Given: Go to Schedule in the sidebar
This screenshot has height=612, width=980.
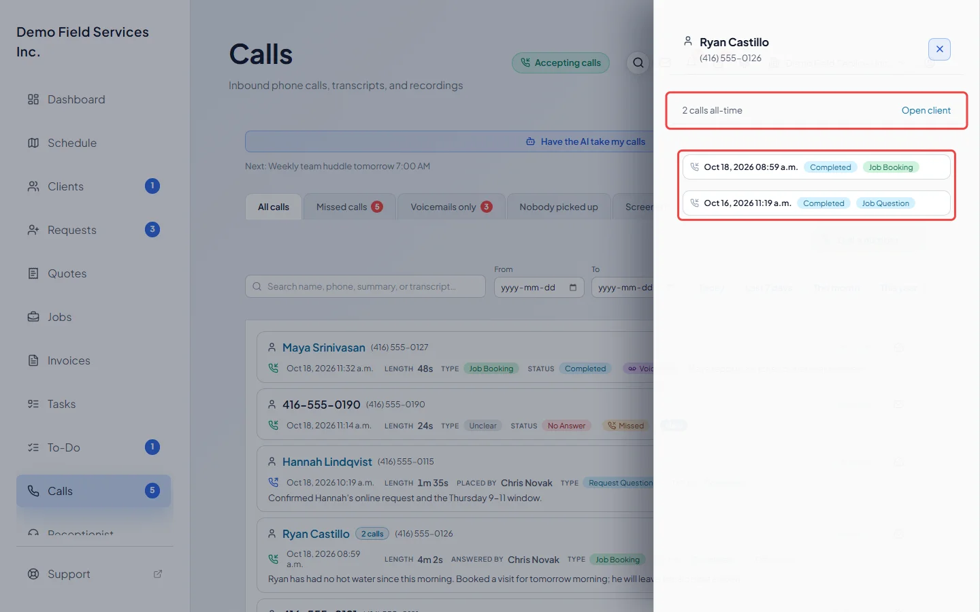Looking at the screenshot, I should (94, 143).
